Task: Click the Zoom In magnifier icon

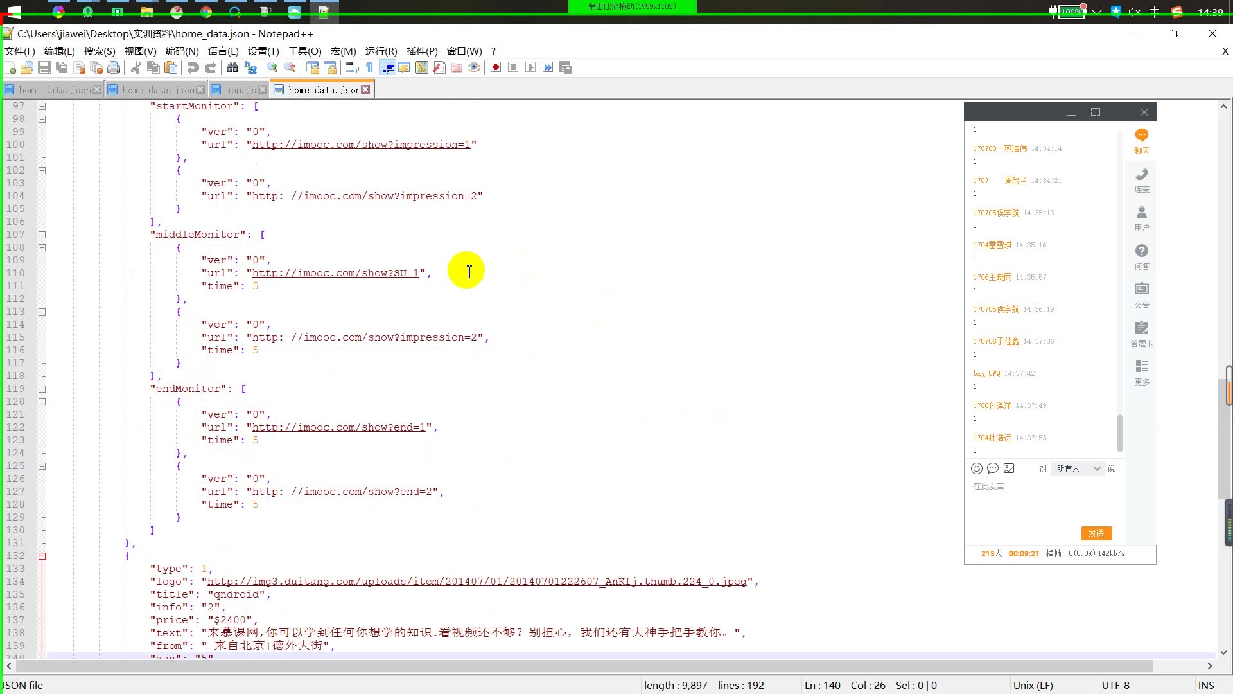Action: tap(272, 67)
